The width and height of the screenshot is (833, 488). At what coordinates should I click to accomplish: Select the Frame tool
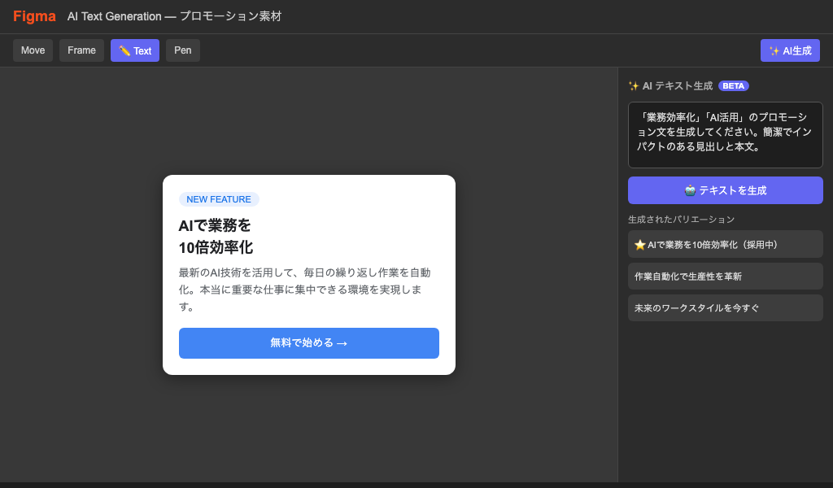tap(81, 50)
